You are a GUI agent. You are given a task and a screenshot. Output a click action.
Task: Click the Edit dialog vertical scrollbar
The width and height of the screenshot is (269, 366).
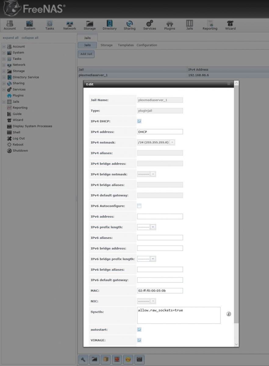point(236,204)
